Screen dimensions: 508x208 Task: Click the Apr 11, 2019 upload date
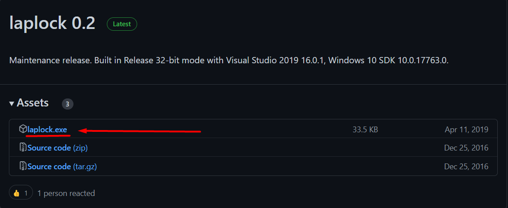(x=466, y=130)
